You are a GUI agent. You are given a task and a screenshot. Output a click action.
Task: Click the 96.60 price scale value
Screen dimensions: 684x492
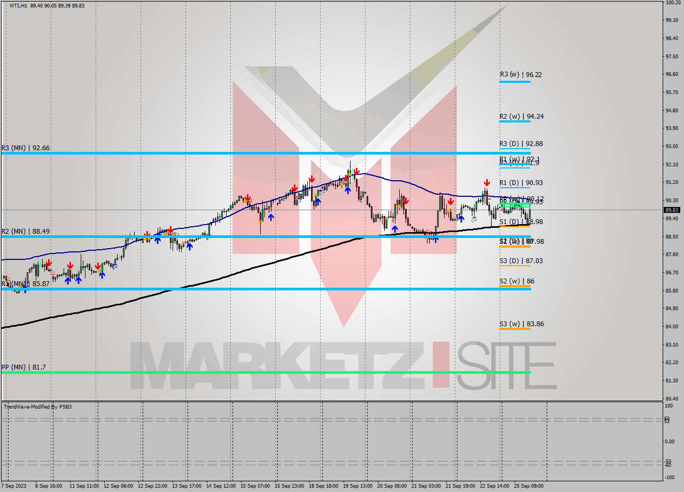[x=672, y=74]
